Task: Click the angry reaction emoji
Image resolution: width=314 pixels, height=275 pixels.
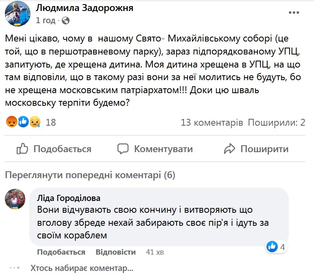Action: (12, 122)
